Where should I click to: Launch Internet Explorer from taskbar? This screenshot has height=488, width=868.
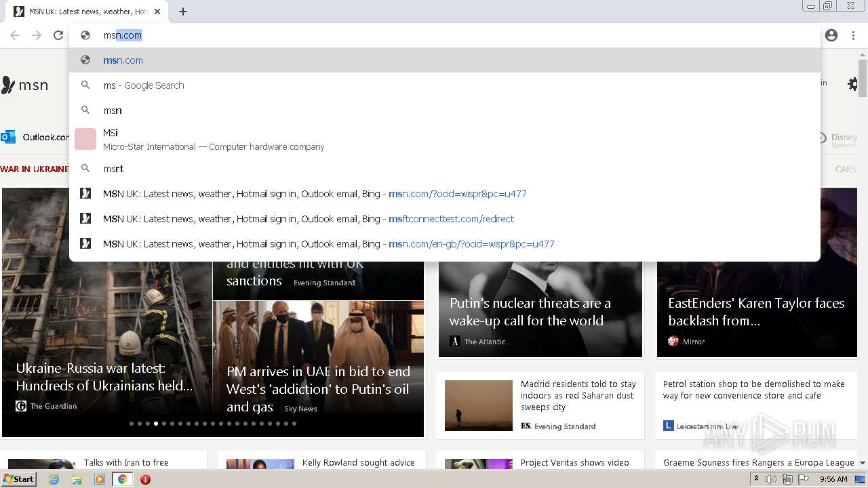[x=54, y=479]
